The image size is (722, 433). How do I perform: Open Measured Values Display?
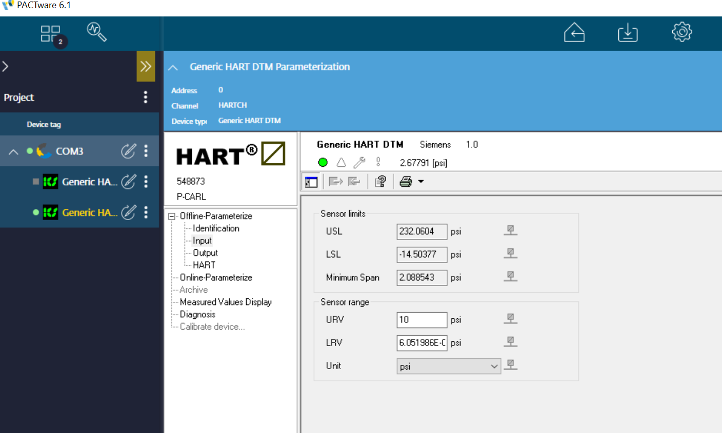(226, 302)
